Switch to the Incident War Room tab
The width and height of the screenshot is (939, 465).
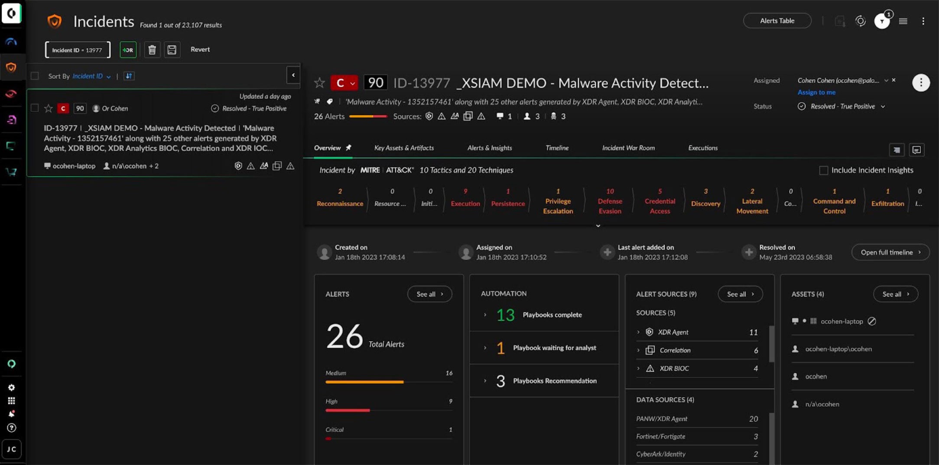(x=628, y=148)
